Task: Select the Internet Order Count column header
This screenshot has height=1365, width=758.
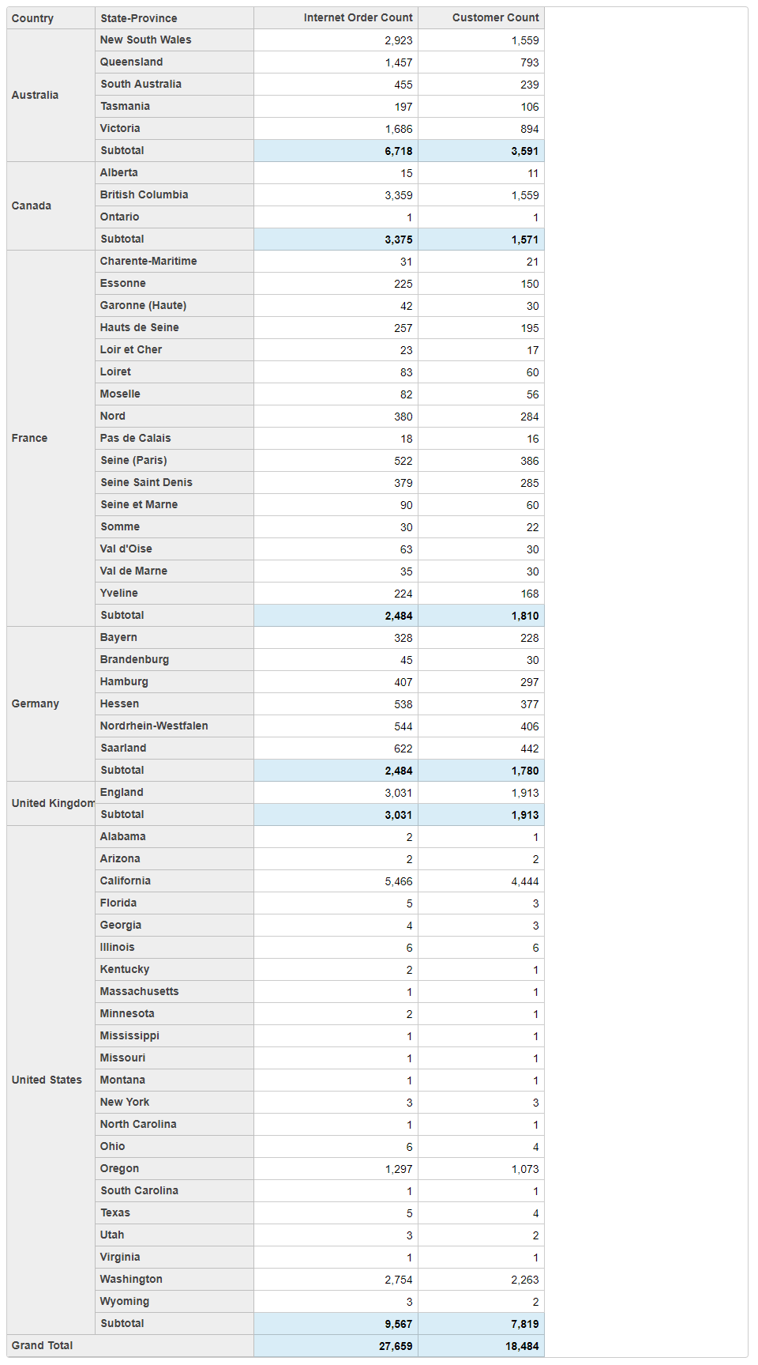Action: (x=358, y=17)
